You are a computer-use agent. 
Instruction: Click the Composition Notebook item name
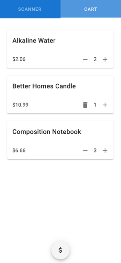47,132
